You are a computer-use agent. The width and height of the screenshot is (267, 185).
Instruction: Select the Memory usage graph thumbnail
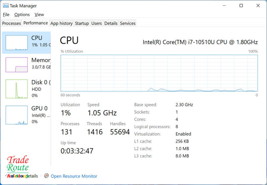tap(16, 65)
